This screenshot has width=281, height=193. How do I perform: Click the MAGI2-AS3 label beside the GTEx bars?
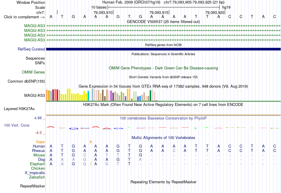[35, 95]
